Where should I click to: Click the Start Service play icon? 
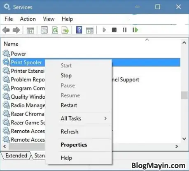[104, 30]
